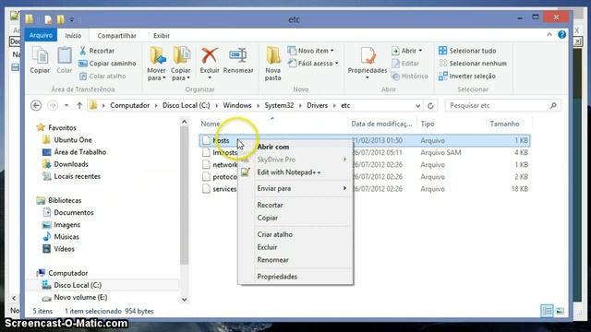Refresh the etc folder view
The image size is (591, 332).
point(430,106)
